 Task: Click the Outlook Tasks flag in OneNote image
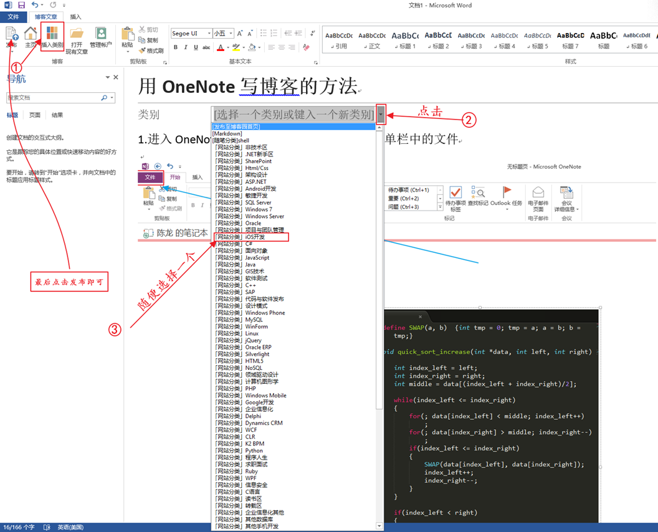tap(507, 192)
